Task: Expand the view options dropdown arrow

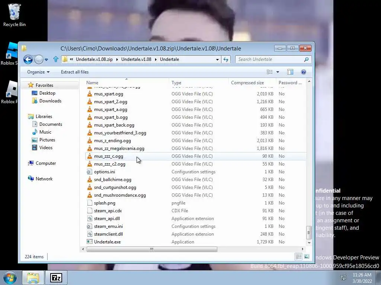Action: pyautogui.click(x=278, y=72)
